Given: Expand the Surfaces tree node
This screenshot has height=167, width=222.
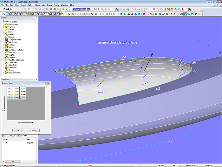Looking at the screenshot, I should [3, 27].
